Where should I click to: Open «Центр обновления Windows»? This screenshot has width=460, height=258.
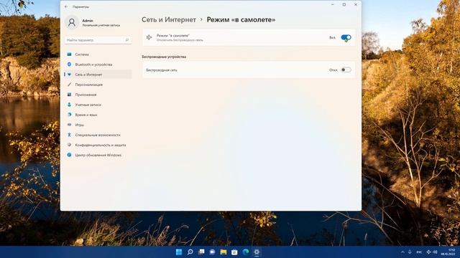point(98,155)
